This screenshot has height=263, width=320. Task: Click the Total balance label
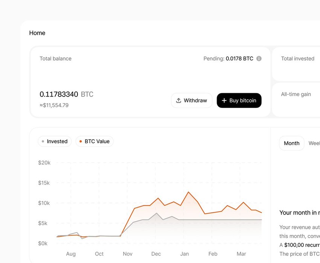tap(56, 59)
